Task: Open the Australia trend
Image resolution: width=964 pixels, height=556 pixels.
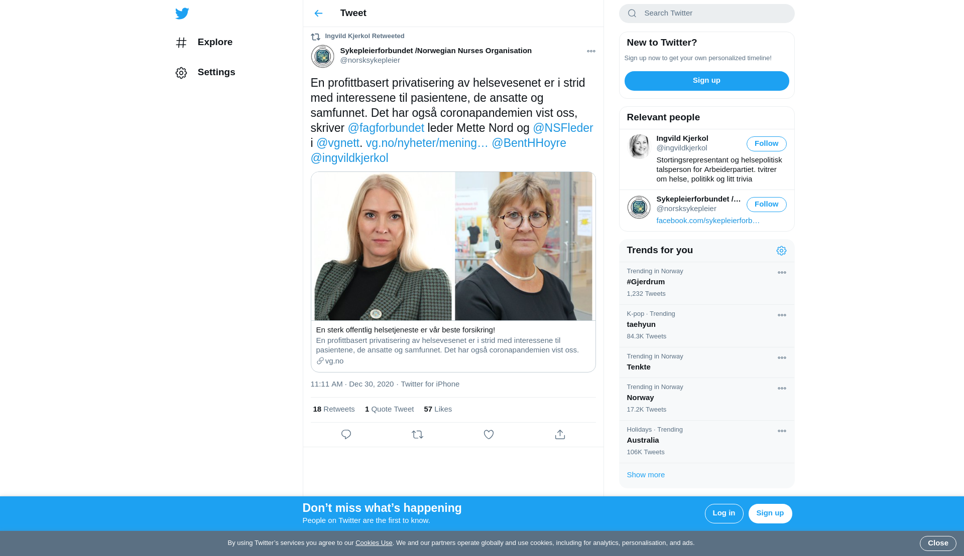Action: 706,442
